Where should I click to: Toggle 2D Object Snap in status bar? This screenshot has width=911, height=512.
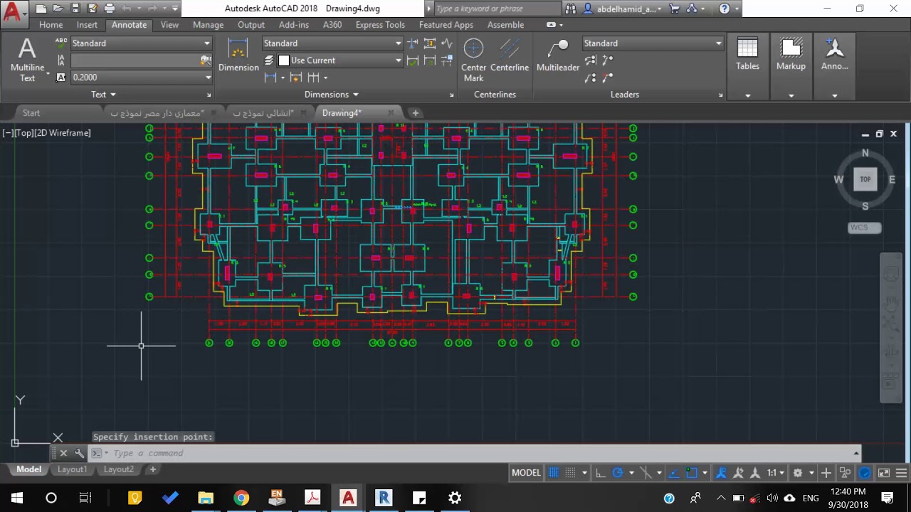pos(692,473)
